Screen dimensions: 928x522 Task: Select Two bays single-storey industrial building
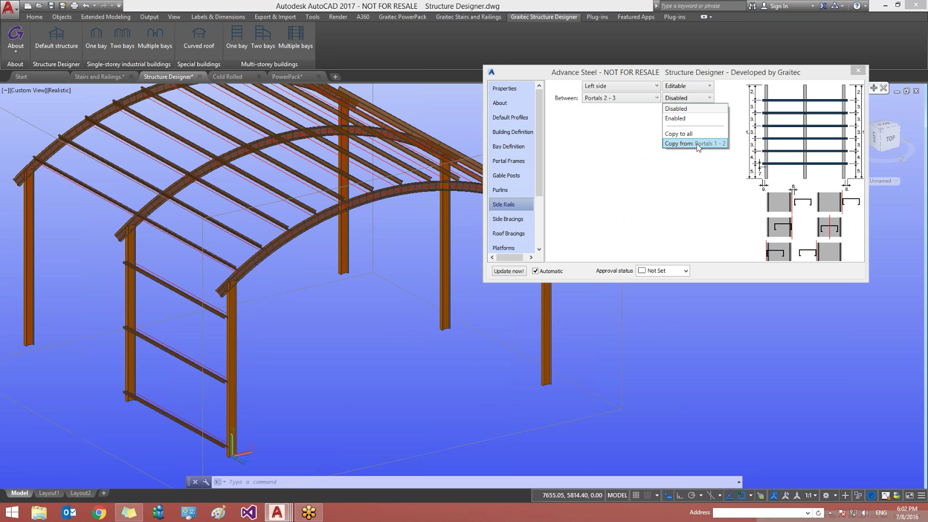(122, 39)
